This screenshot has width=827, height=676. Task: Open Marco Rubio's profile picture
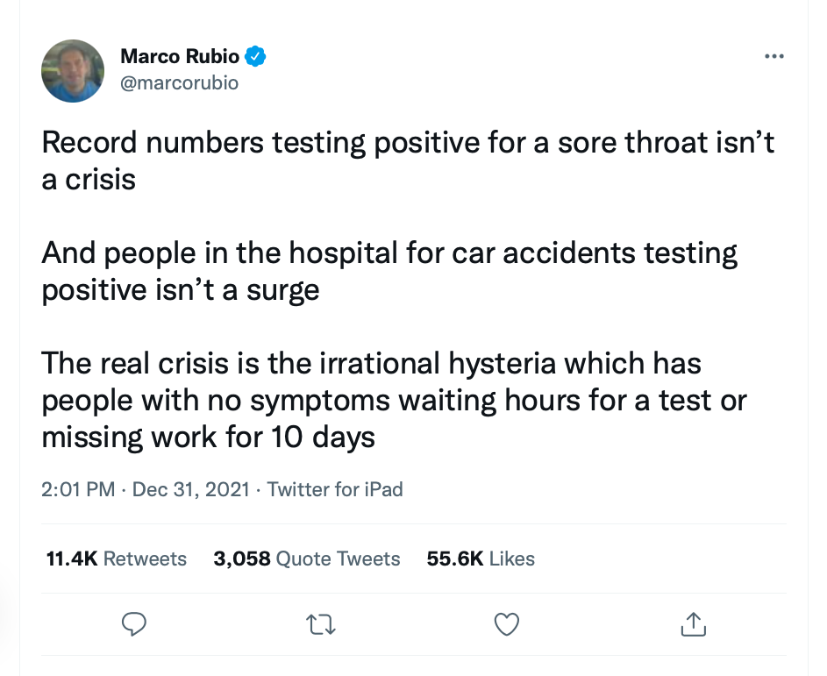(73, 71)
